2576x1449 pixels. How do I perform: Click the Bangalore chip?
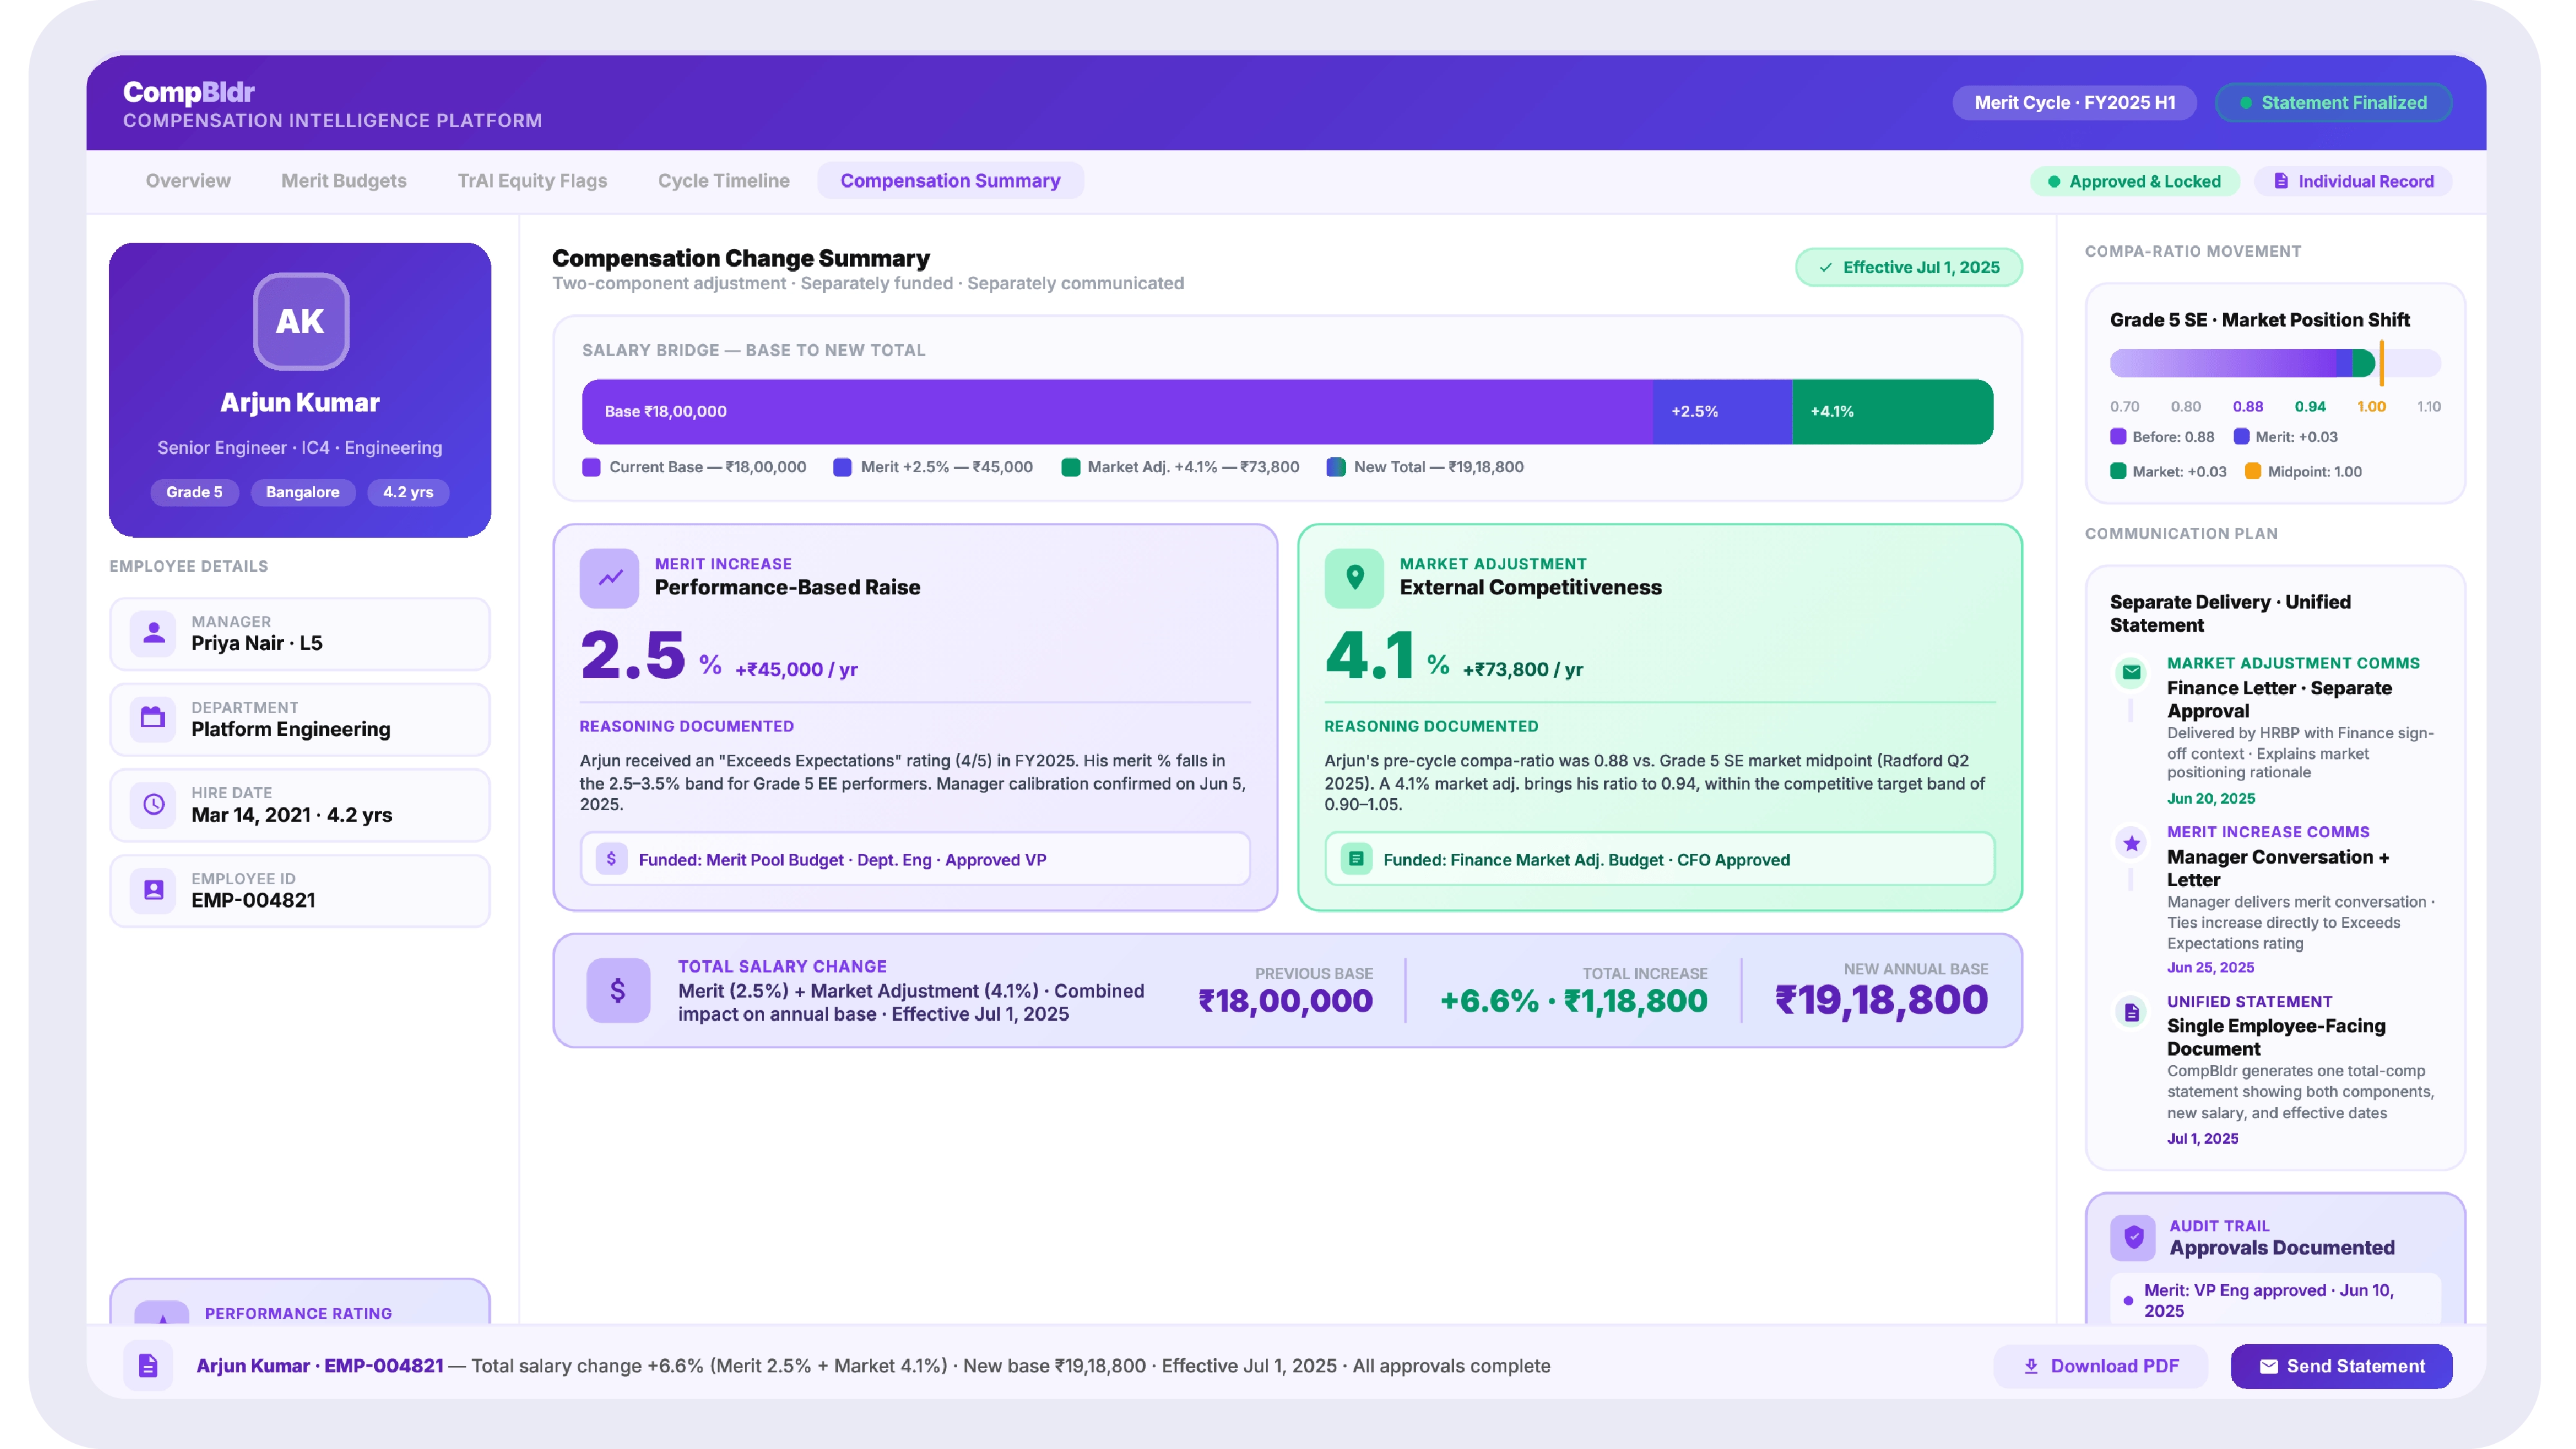tap(302, 492)
